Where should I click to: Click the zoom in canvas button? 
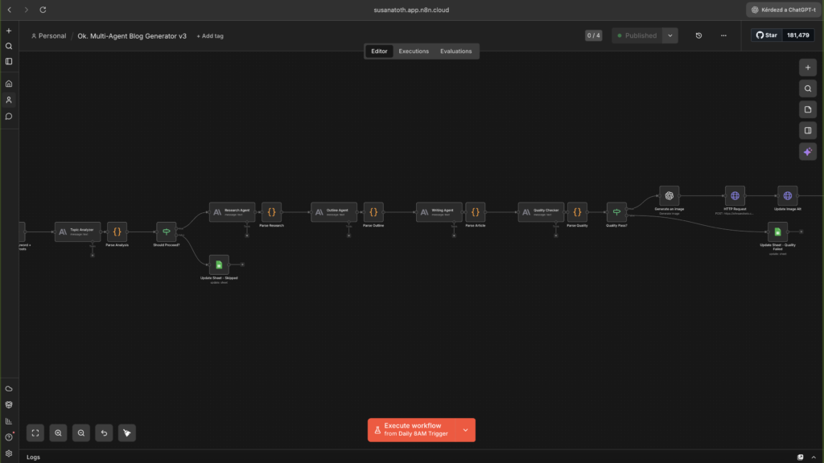click(58, 432)
